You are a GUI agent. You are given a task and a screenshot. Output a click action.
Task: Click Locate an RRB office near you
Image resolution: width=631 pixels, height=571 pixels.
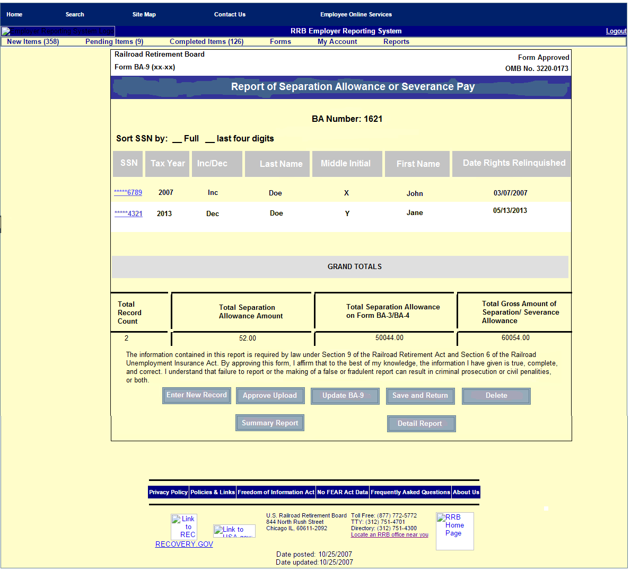[x=389, y=535]
